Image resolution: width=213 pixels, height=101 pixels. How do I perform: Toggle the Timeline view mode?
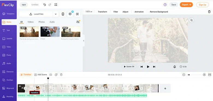point(26,75)
